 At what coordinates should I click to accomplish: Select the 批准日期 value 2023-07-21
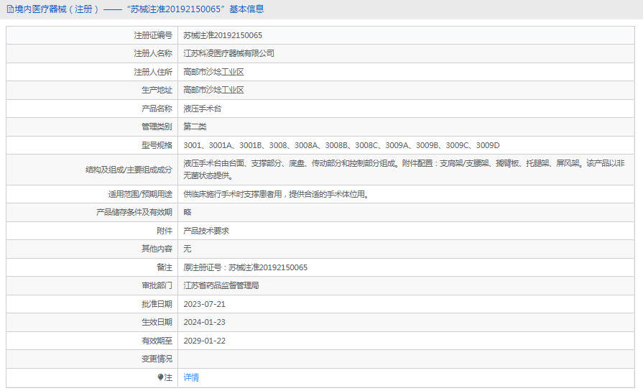coord(204,304)
